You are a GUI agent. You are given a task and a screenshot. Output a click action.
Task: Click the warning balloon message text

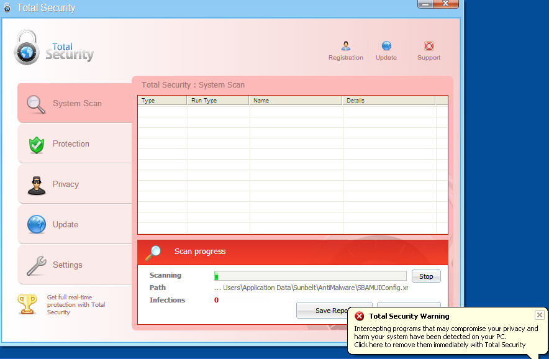coord(446,337)
